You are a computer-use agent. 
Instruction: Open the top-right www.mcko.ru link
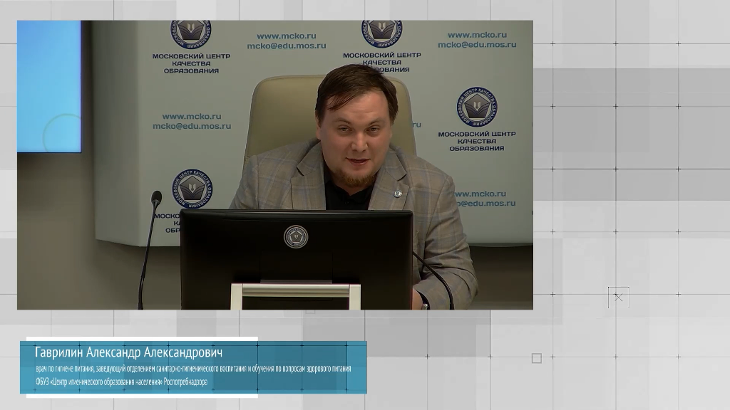(x=476, y=34)
